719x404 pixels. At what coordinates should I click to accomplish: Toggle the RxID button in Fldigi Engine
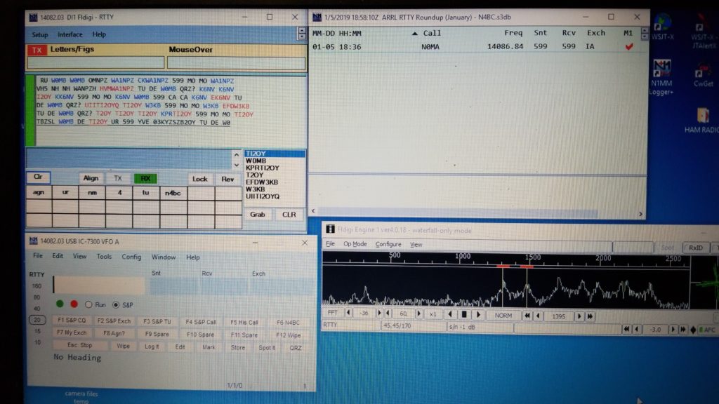click(x=696, y=248)
